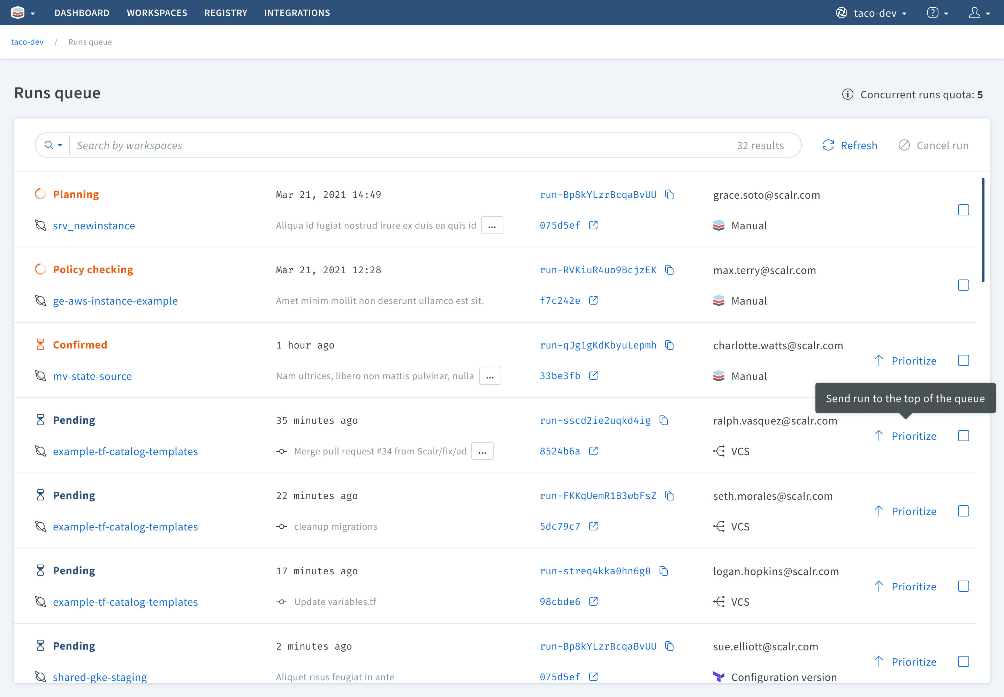Navigate to the Registry tab
The width and height of the screenshot is (1004, 697).
226,12
